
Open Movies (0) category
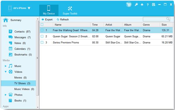[20, 77]
